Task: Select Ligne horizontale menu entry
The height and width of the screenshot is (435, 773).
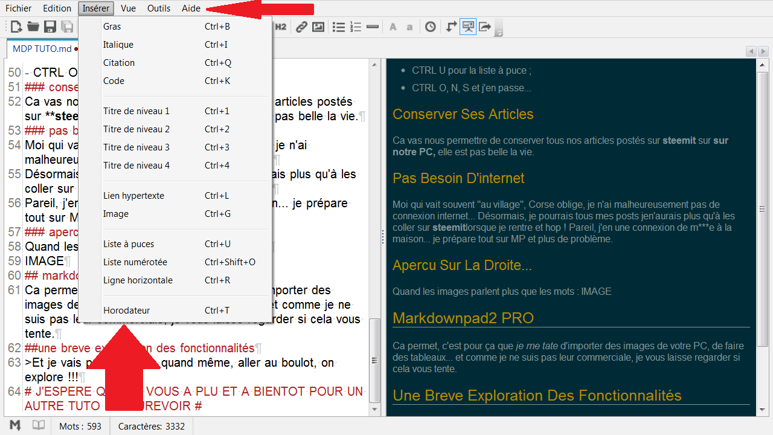Action: point(175,280)
